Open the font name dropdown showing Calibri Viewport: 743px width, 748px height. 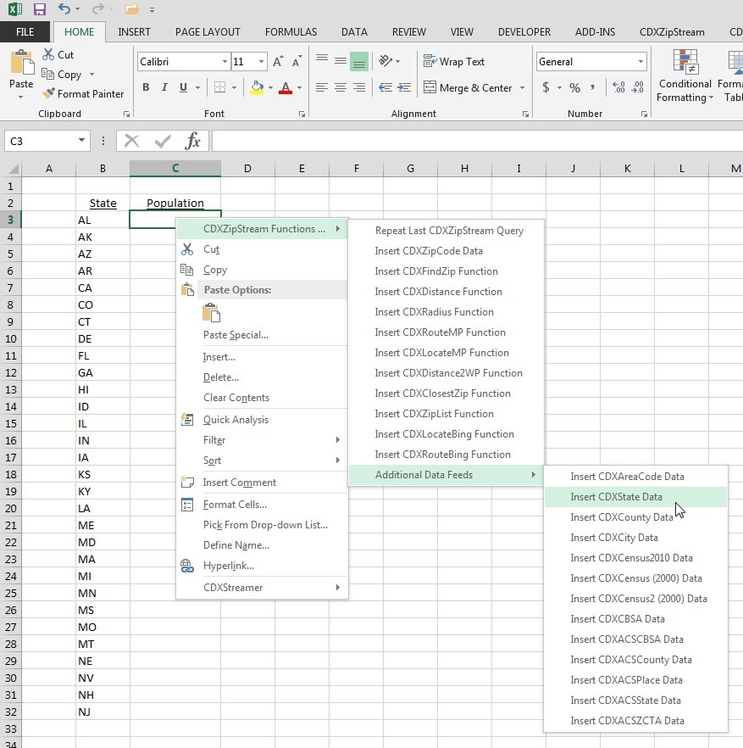pyautogui.click(x=225, y=62)
